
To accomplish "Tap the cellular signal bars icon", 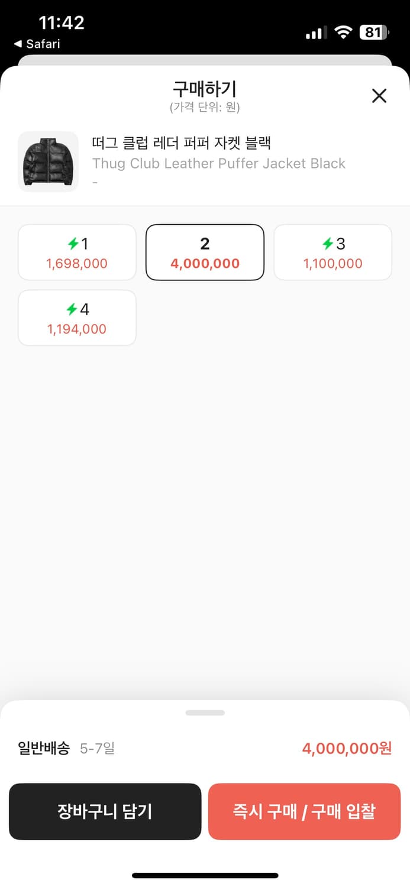I will [x=316, y=33].
